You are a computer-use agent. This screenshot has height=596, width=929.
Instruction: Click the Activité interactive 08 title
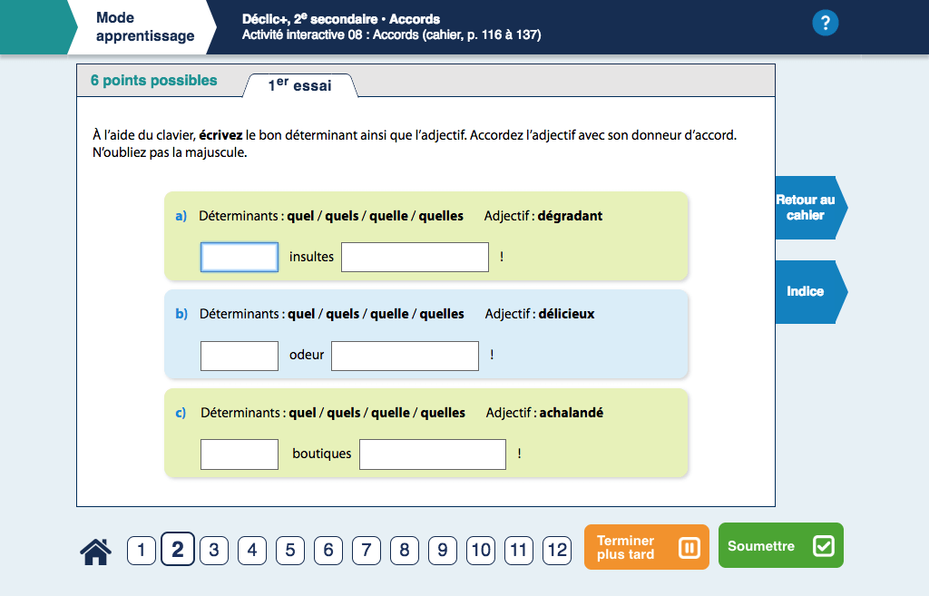point(391,35)
